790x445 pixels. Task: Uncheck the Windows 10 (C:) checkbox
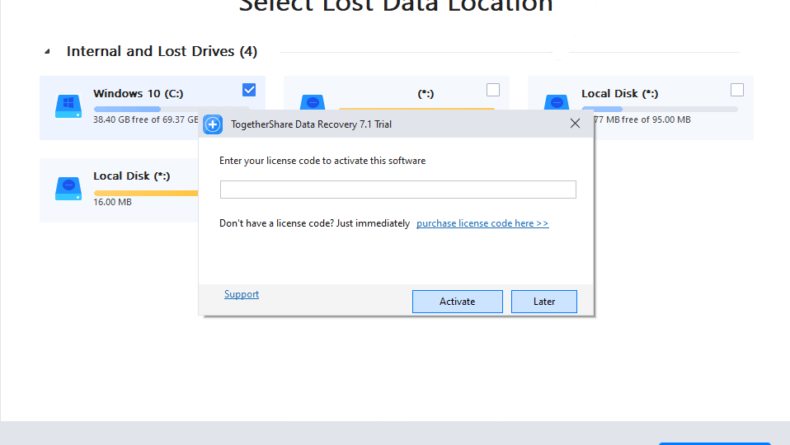tap(249, 90)
